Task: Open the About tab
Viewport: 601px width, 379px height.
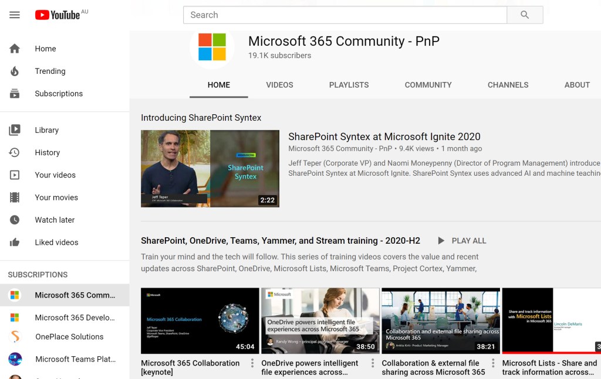Action: [x=576, y=85]
